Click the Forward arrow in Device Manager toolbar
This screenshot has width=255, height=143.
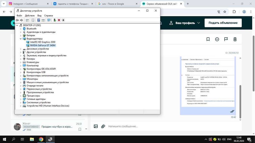pos(21,20)
